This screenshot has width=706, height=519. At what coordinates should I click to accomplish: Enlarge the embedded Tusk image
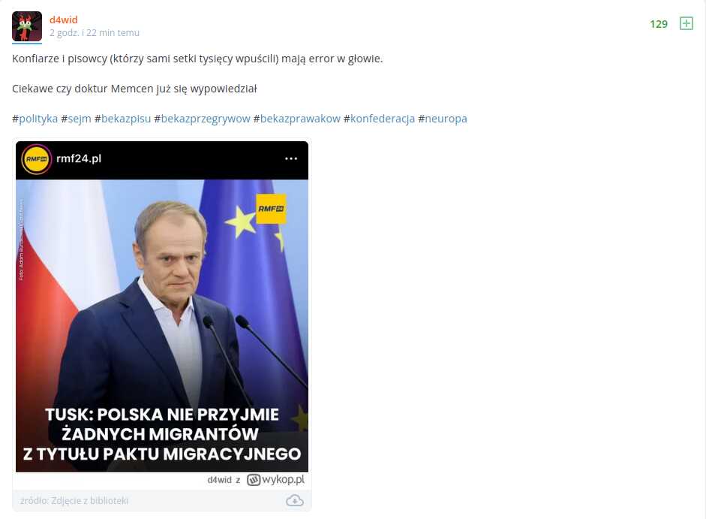click(162, 306)
